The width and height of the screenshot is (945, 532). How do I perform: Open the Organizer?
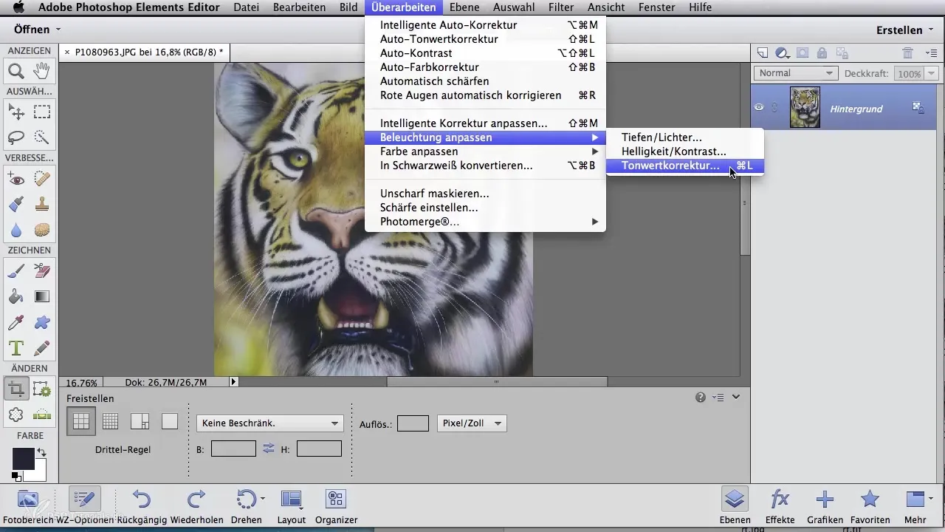tap(335, 507)
